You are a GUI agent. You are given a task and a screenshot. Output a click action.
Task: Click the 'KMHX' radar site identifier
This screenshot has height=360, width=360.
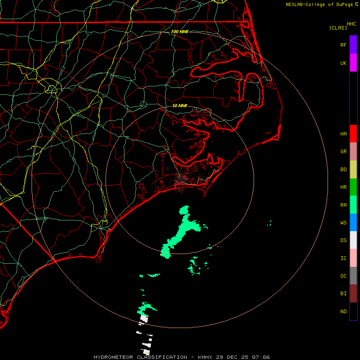(205, 357)
